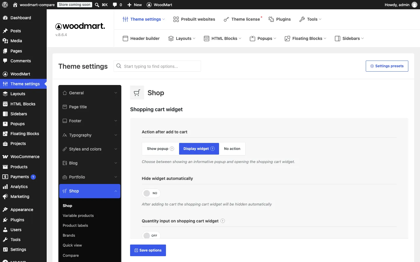
Task: Open the Tools wrench icon in sidebar
Action: point(5,240)
